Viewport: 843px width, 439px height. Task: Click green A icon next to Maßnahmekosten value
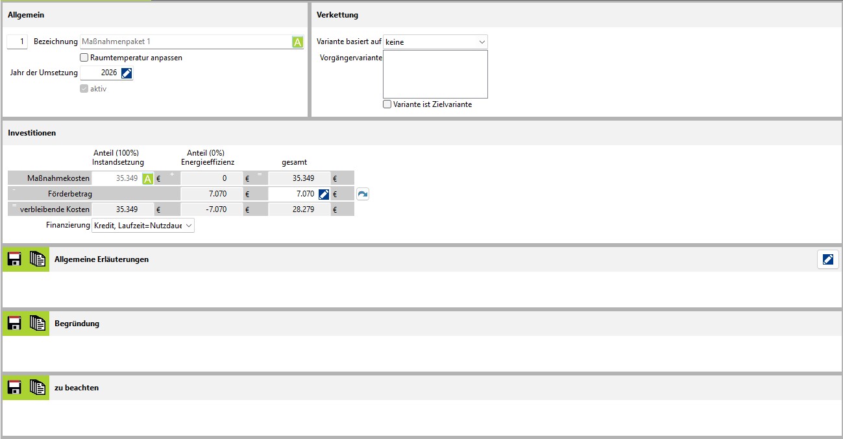147,178
